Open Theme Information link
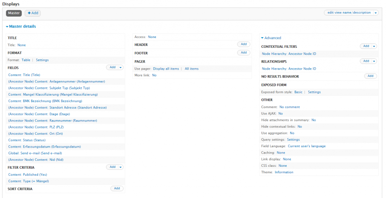The width and height of the screenshot is (386, 198). coord(284,172)
